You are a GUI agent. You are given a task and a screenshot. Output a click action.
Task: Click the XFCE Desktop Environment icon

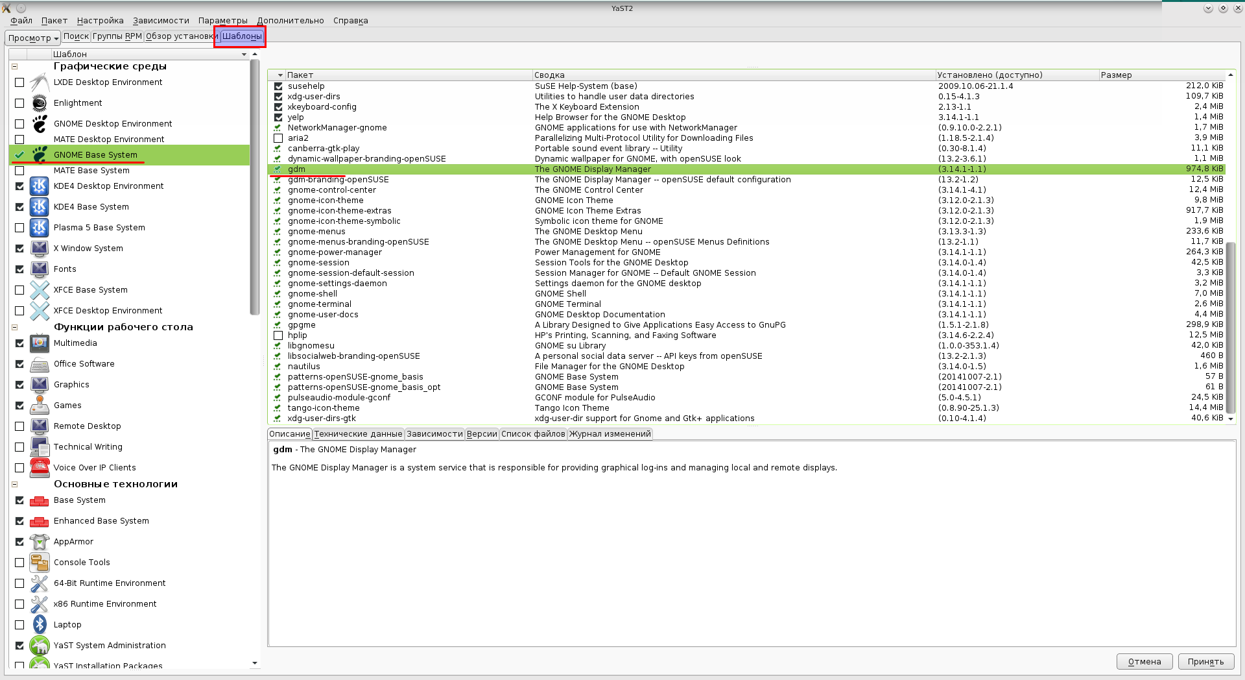[40, 311]
